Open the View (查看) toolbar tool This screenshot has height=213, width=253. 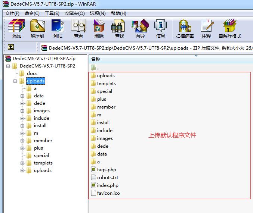pos(78,29)
